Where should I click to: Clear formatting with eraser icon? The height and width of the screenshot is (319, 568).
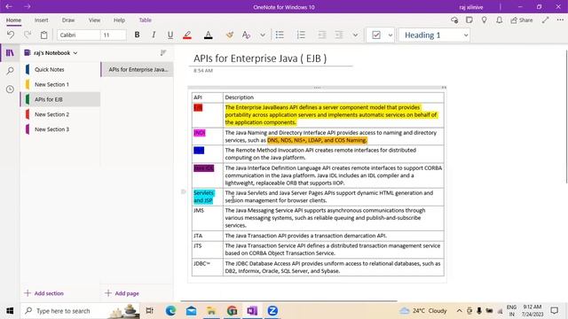pyautogui.click(x=229, y=35)
